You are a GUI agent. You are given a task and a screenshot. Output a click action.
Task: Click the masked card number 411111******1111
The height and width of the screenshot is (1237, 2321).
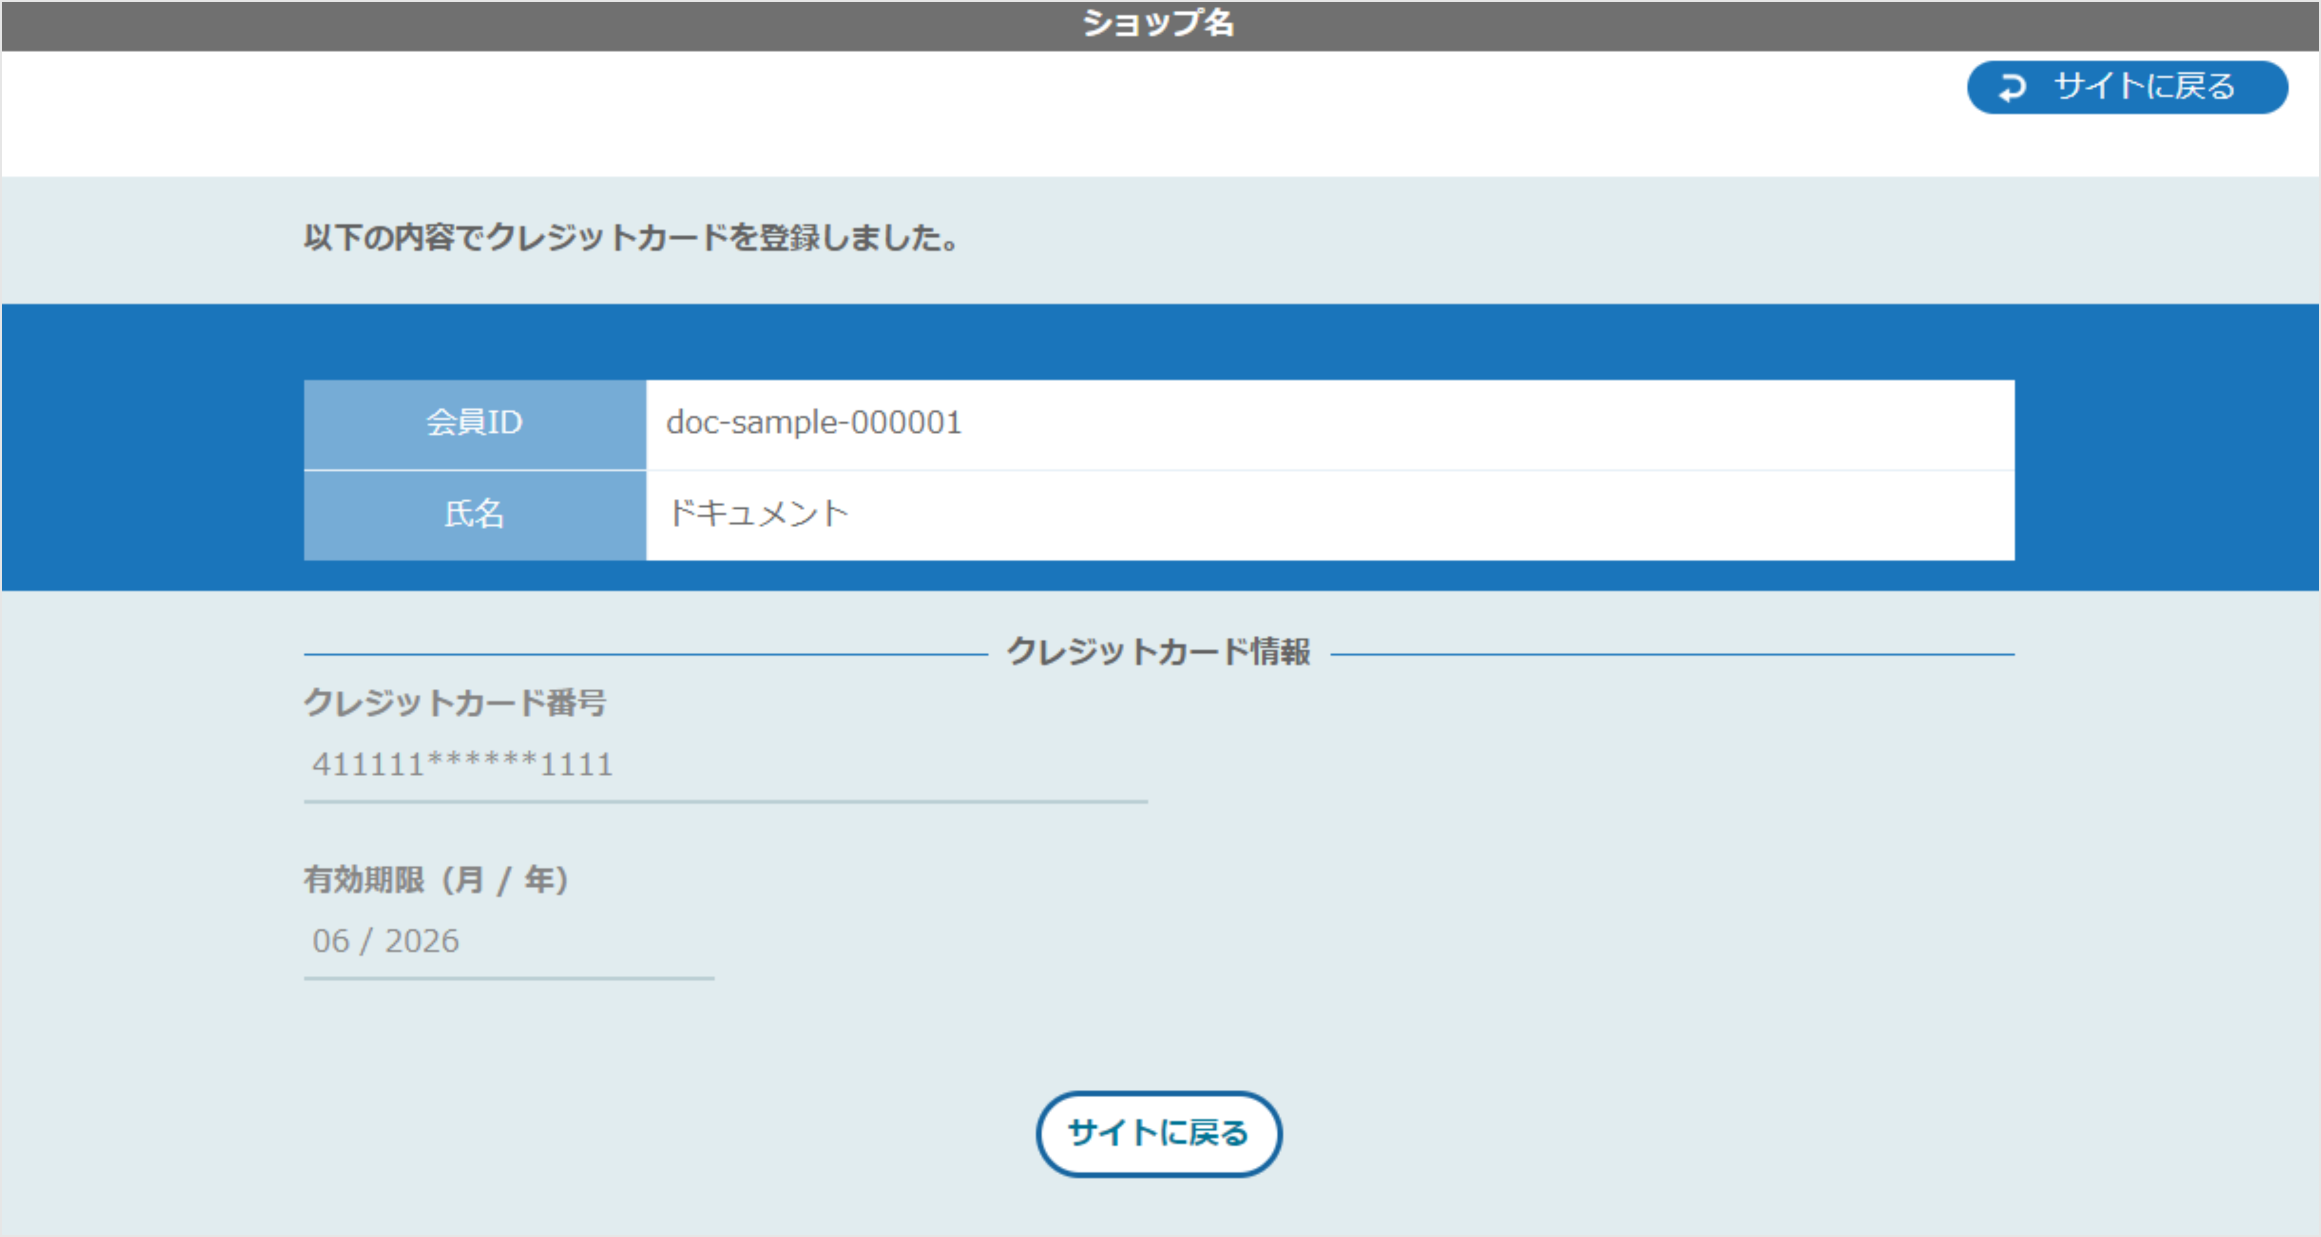(462, 765)
